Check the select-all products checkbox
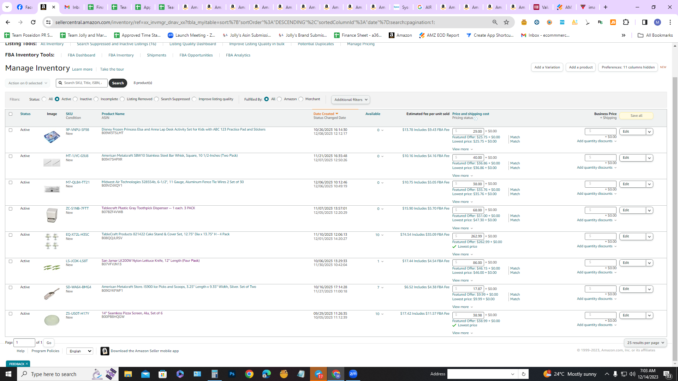 click(x=11, y=114)
